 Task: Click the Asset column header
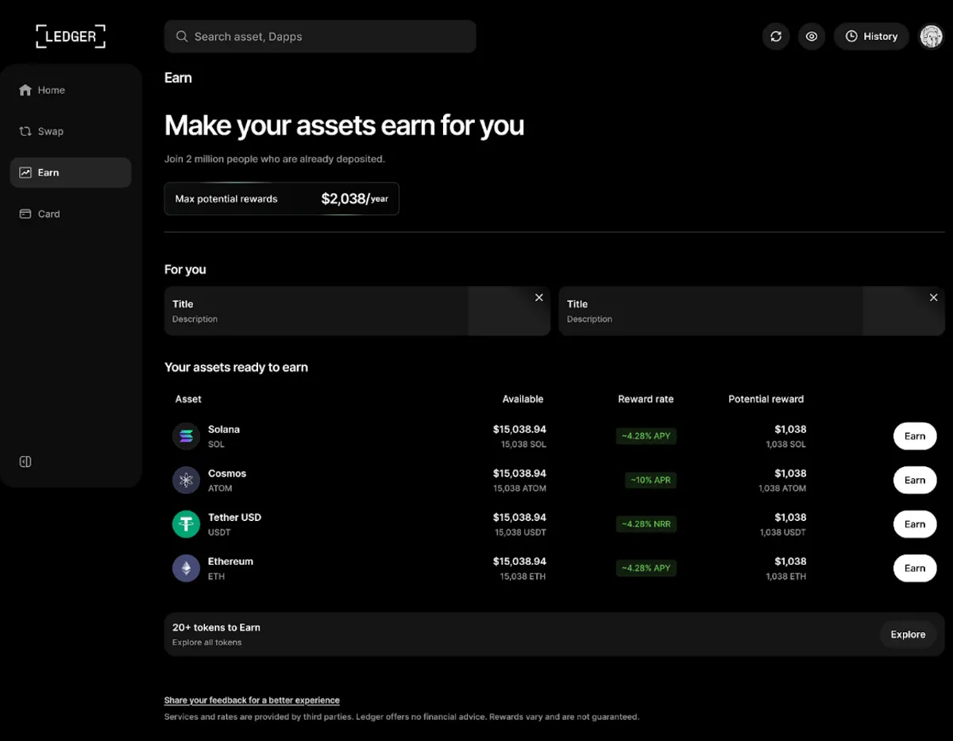188,399
